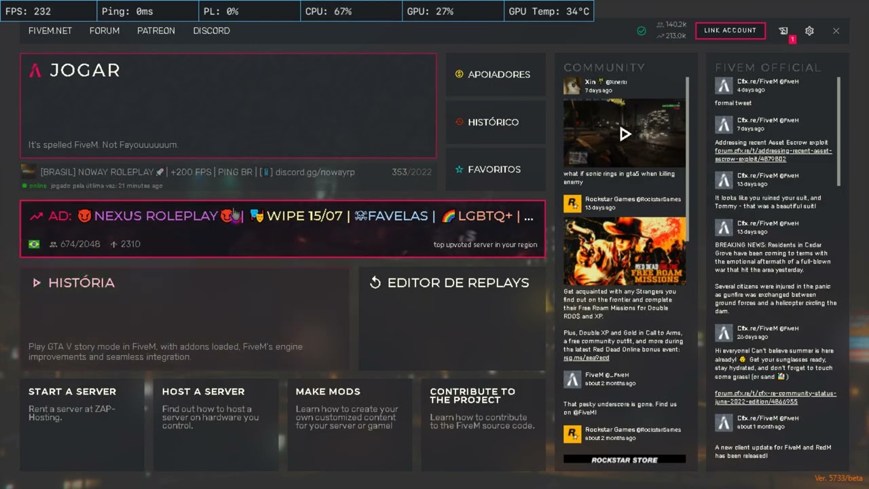Screen dimensions: 869x489
Task: Click the Favoritos star icon
Action: 459,170
